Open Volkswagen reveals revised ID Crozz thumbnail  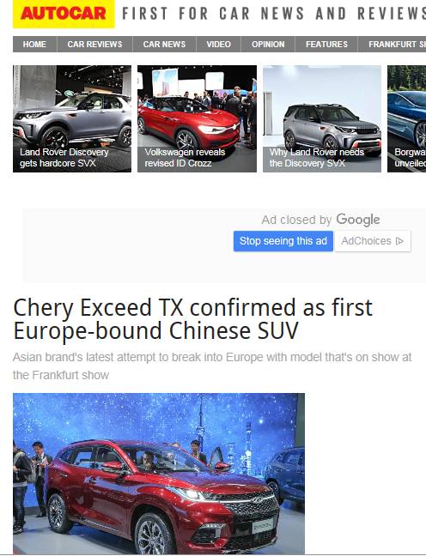click(197, 118)
